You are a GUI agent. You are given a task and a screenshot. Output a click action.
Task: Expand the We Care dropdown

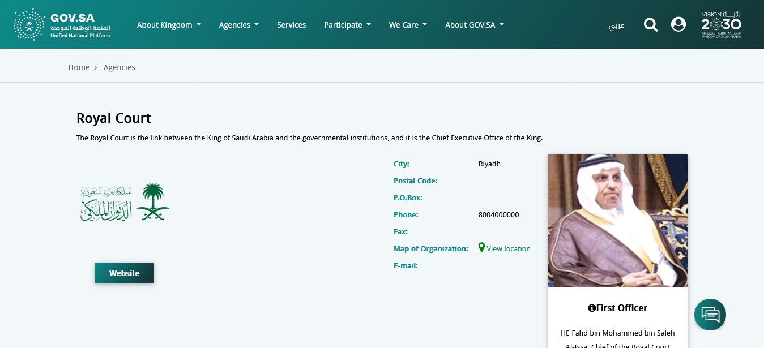[x=408, y=25]
